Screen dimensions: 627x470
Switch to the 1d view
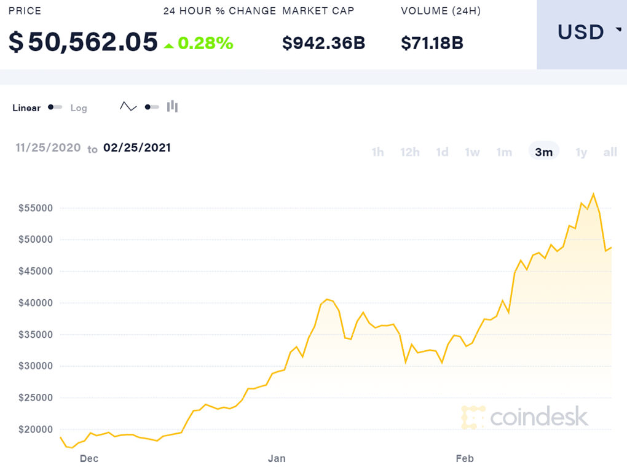pyautogui.click(x=442, y=151)
